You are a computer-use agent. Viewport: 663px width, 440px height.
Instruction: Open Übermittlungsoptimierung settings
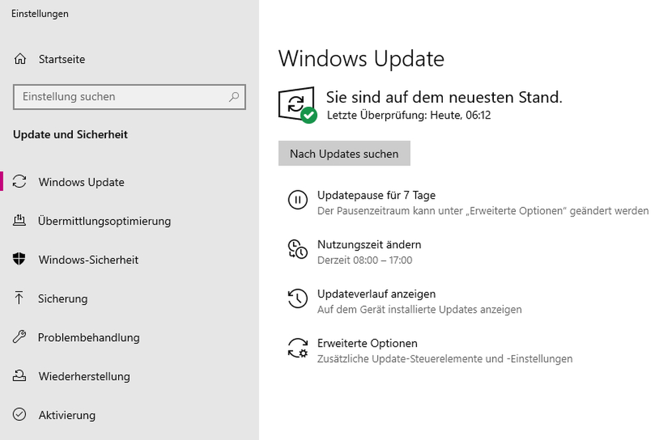coord(105,221)
